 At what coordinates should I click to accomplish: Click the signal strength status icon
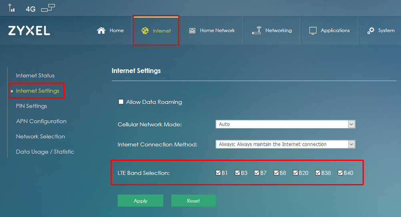point(12,8)
